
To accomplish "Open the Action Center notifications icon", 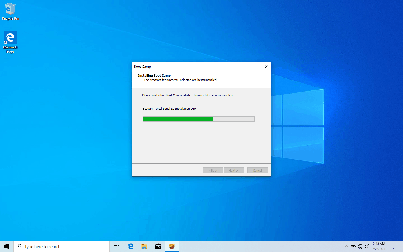I will [394, 246].
